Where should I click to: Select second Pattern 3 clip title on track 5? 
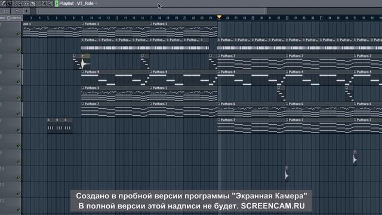(160, 88)
